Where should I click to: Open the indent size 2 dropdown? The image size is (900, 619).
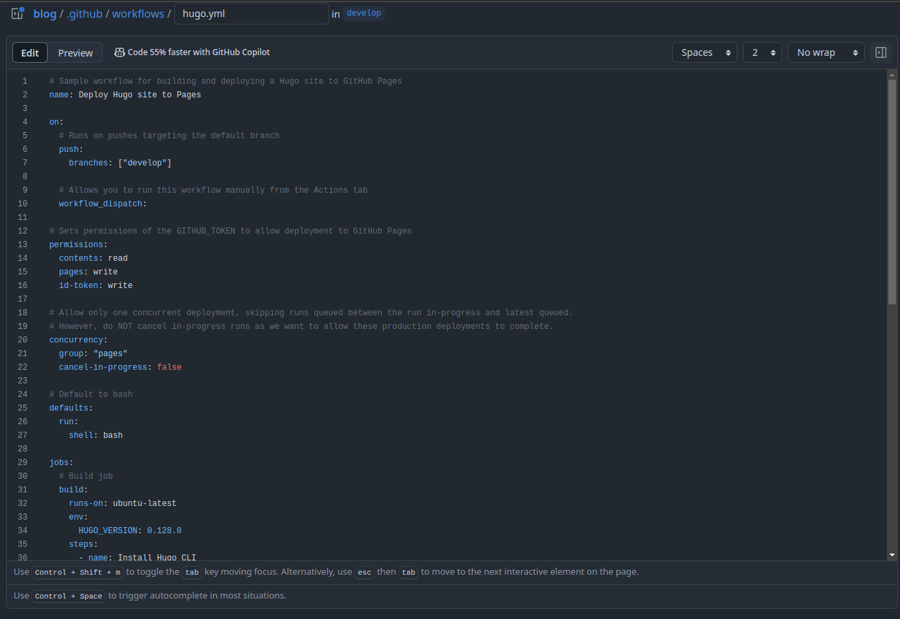pos(763,52)
